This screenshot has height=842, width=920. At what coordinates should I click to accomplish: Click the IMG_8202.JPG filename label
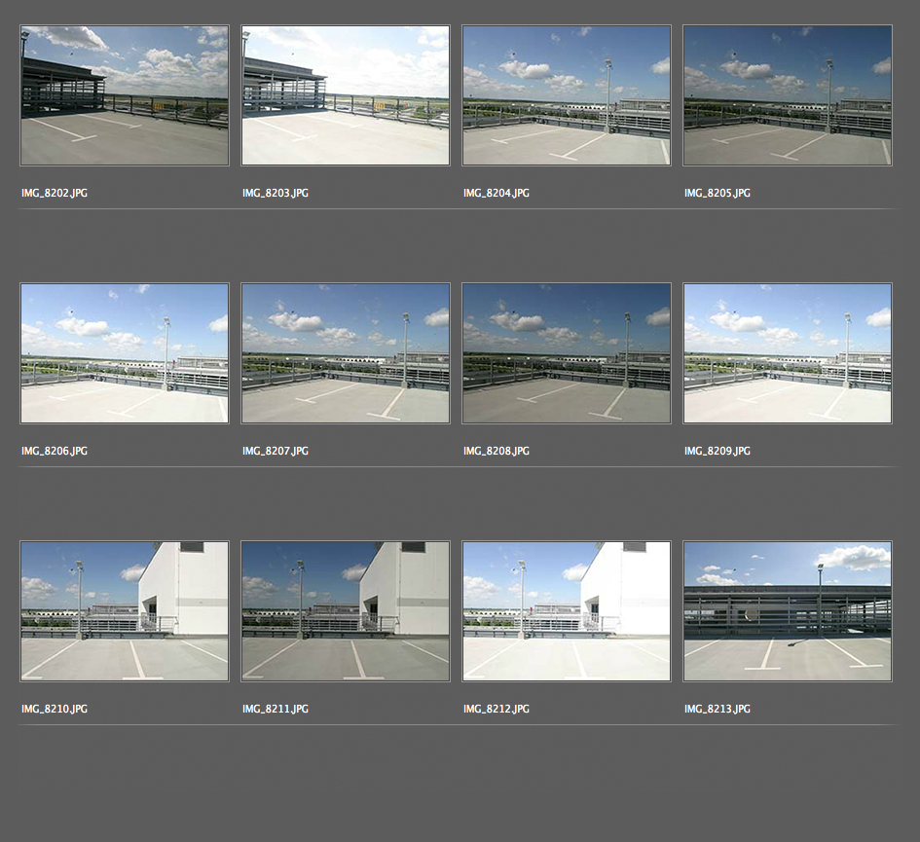[55, 194]
